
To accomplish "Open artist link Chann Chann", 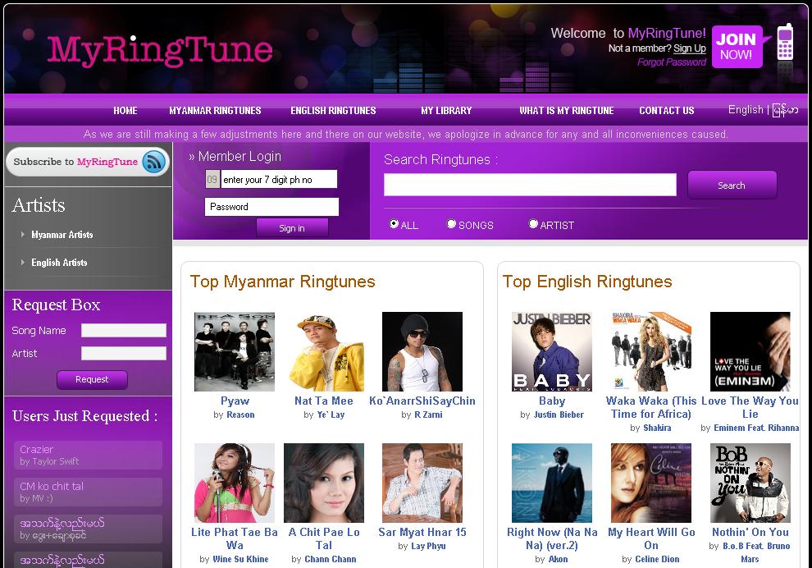I will click(331, 559).
